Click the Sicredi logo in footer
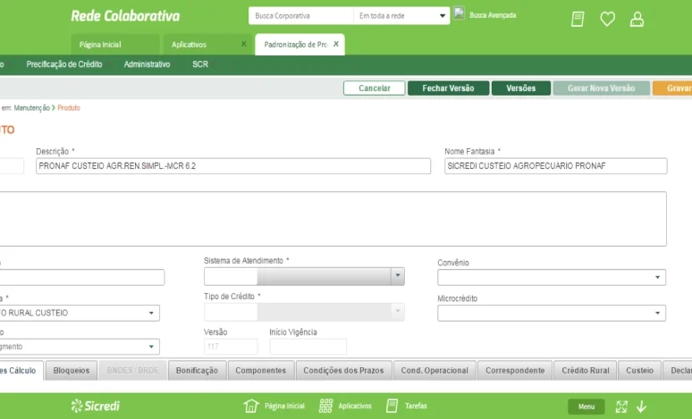This screenshot has height=419, width=692. pos(96,406)
